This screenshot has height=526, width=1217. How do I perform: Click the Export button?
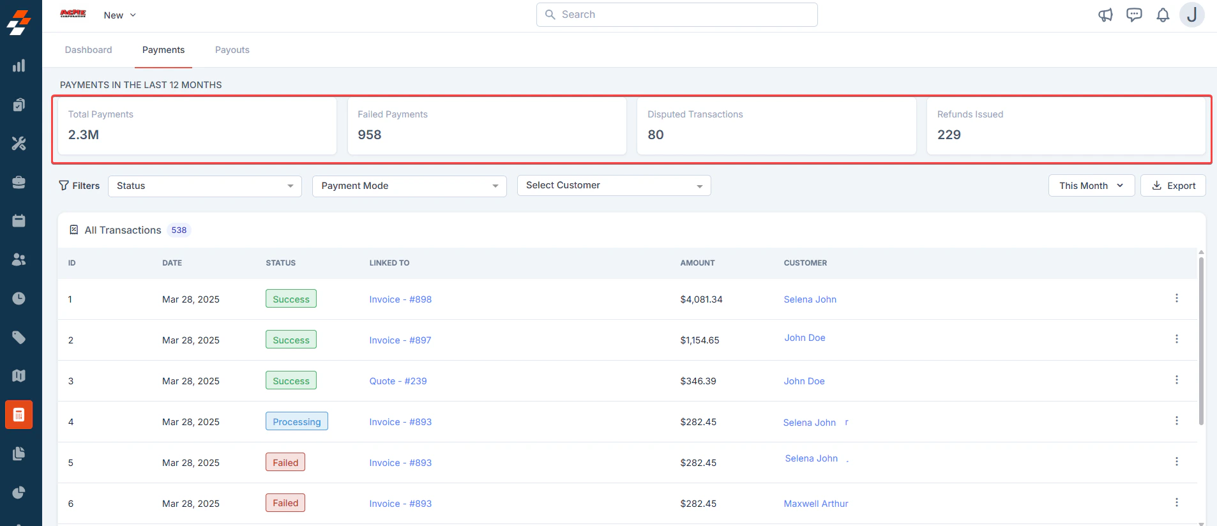(1173, 186)
